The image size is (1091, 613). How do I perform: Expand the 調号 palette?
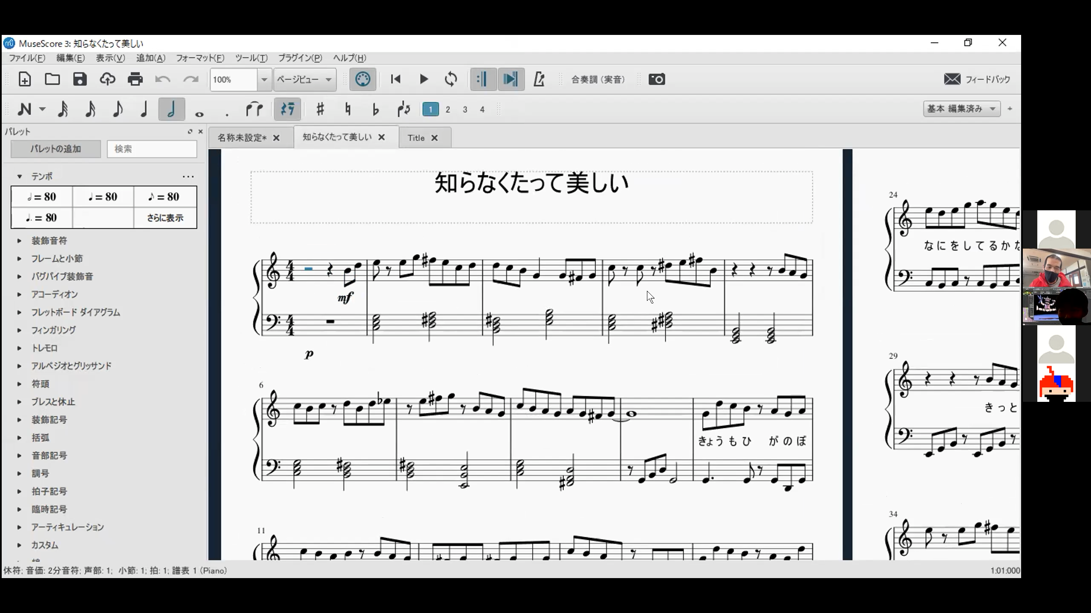(19, 473)
